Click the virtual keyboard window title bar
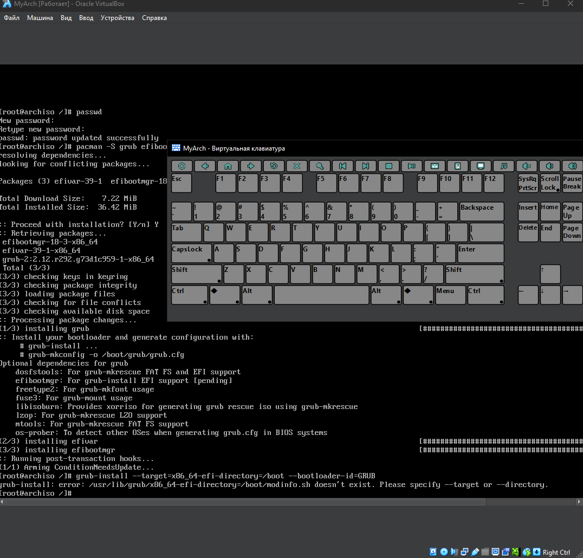 coord(375,148)
